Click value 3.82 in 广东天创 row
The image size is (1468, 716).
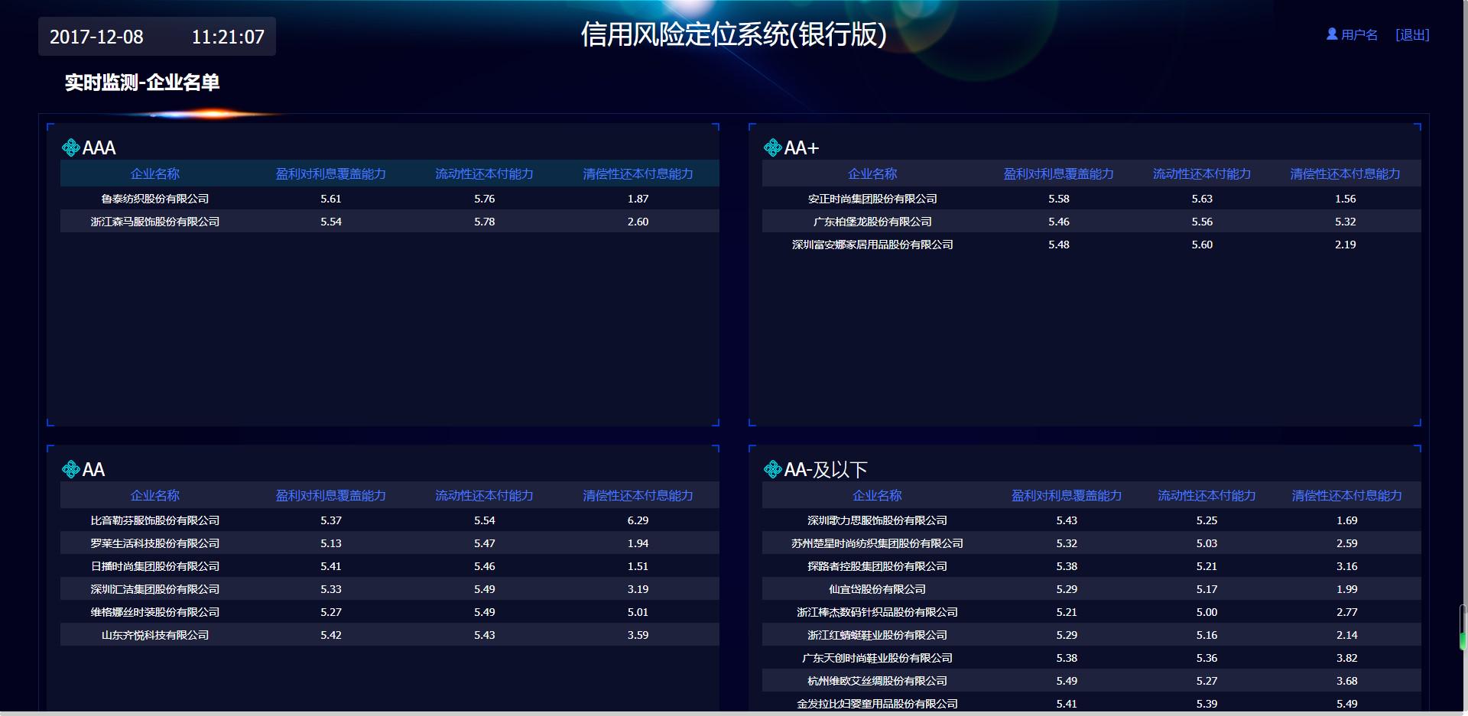1347,658
